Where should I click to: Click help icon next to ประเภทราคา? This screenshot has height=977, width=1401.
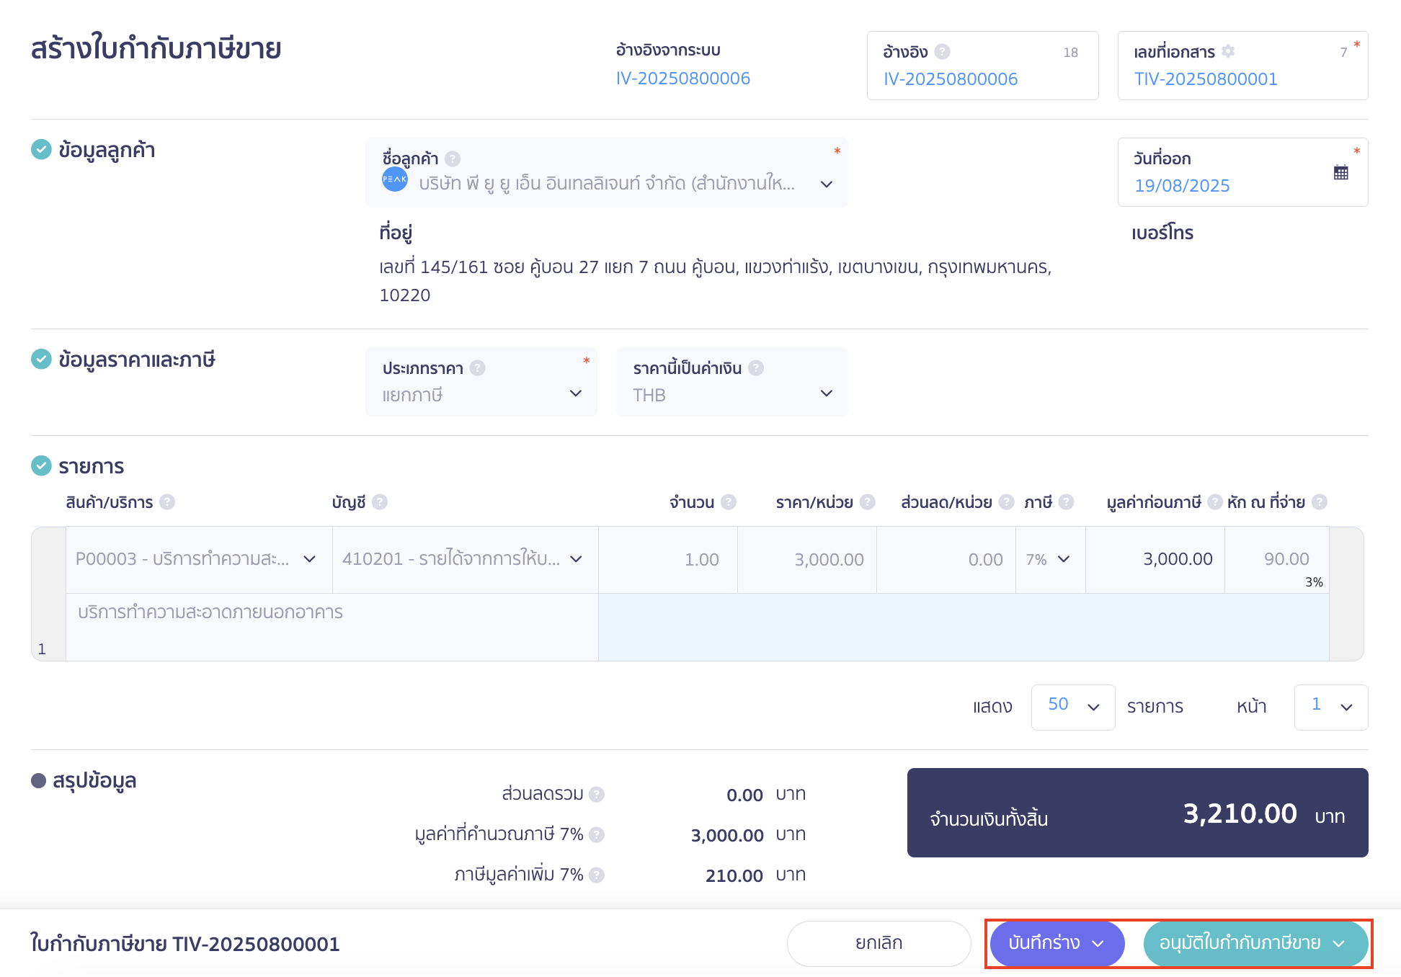[x=477, y=368]
